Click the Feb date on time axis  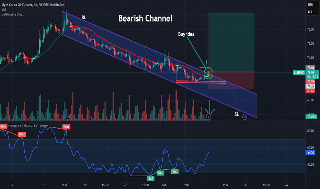[164, 185]
